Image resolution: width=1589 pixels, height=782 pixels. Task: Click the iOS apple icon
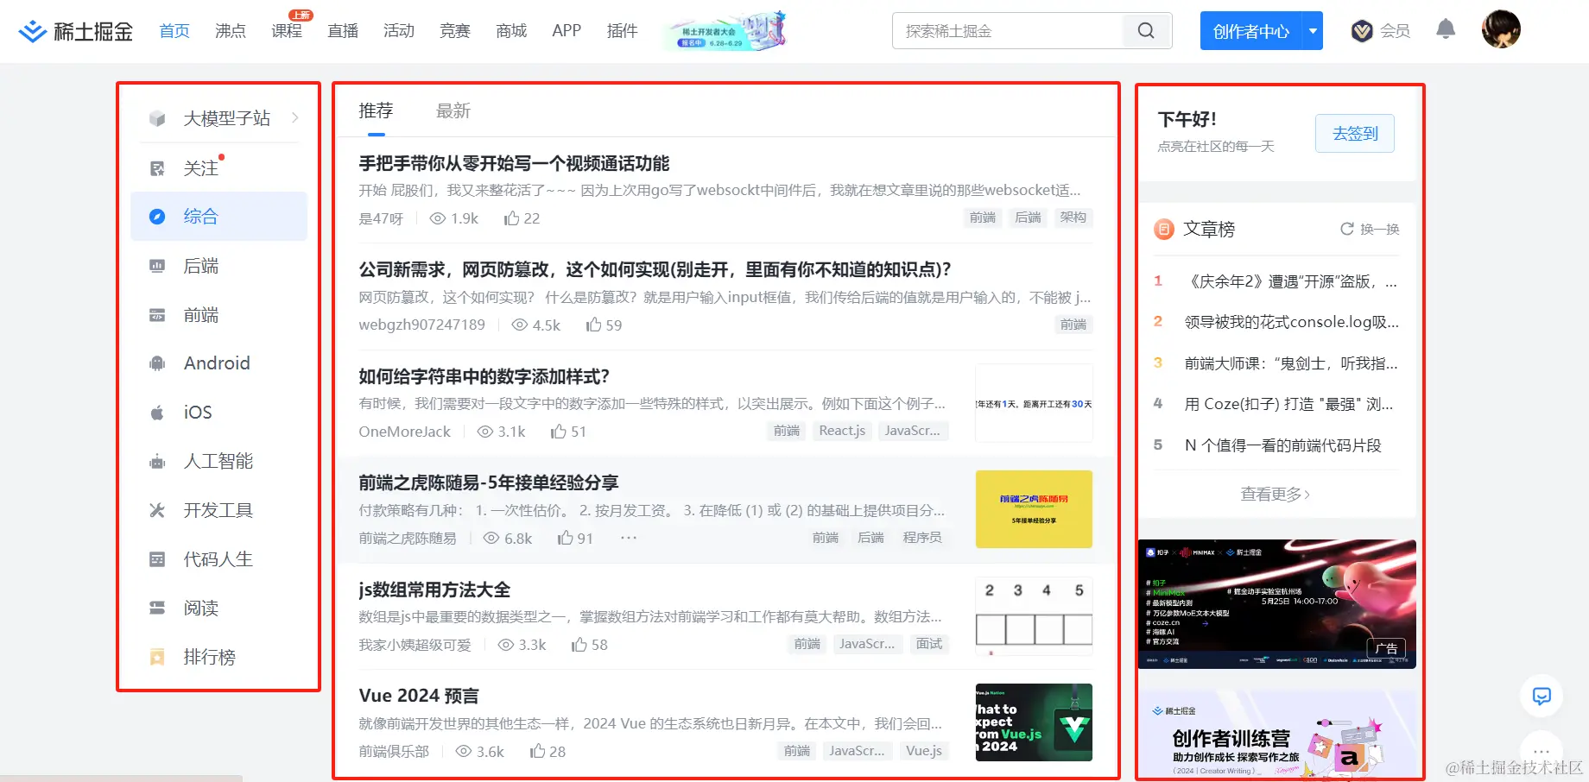[x=157, y=413]
